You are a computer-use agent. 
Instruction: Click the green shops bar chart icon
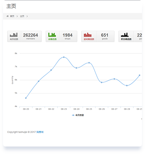[x=52, y=35]
